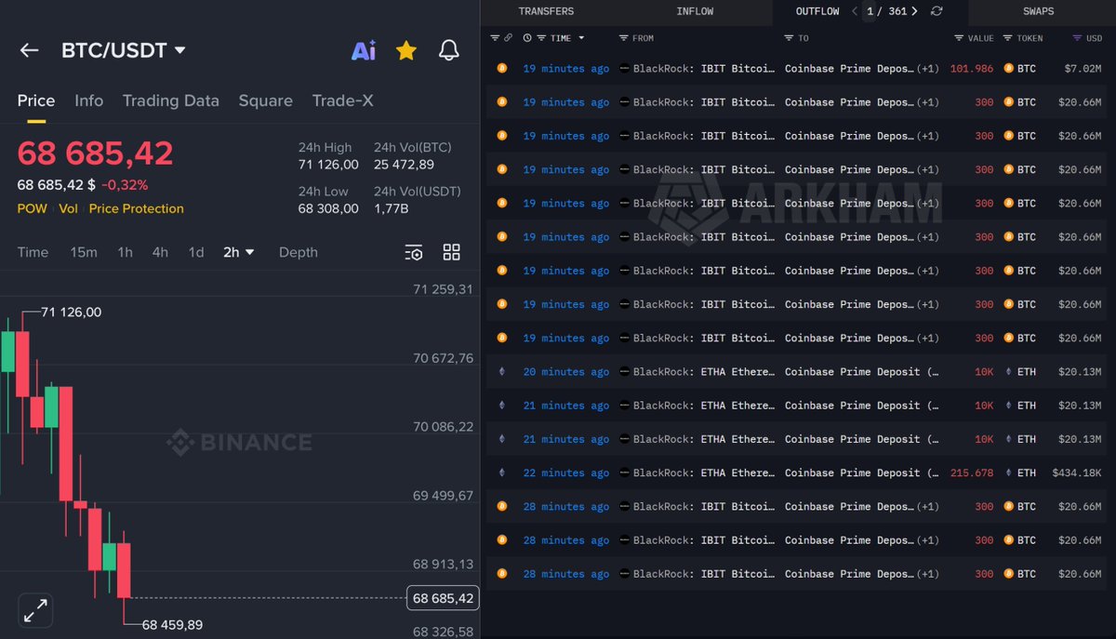1116x639 pixels.
Task: Select the 4h chart interval
Action: coord(160,252)
